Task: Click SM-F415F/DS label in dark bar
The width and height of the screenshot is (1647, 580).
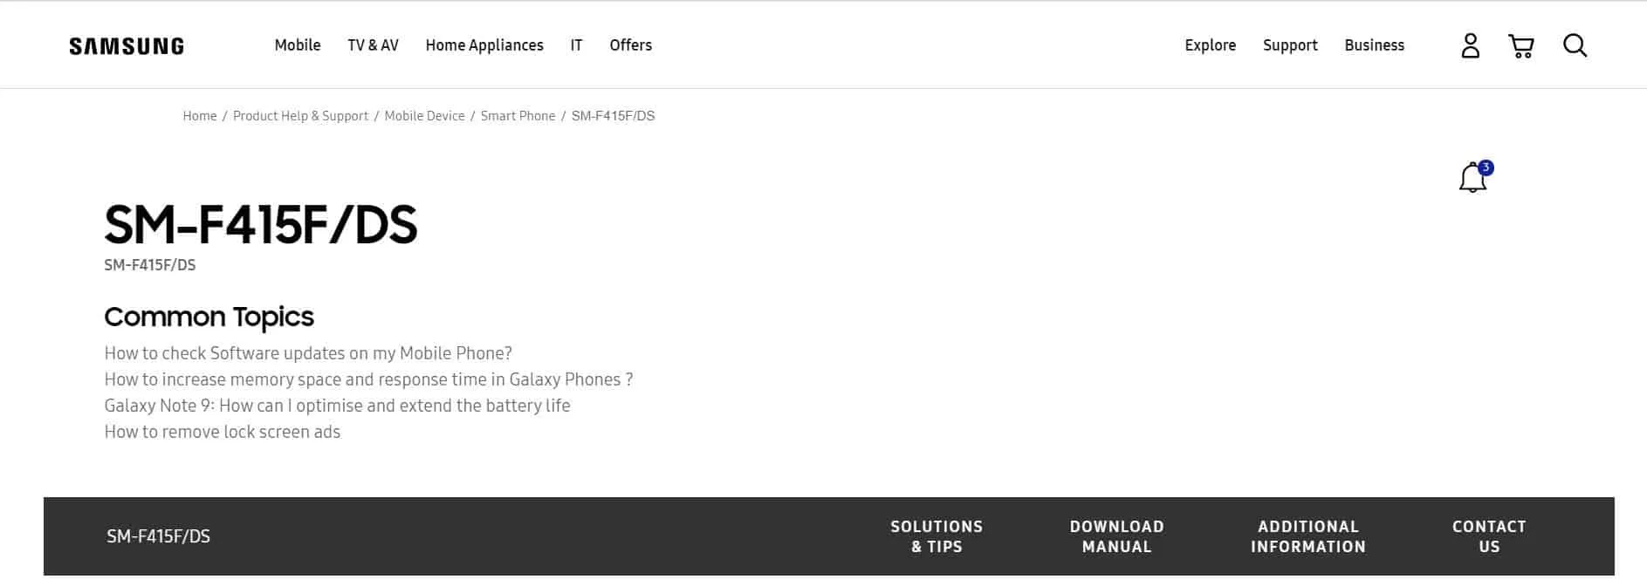Action: 158,536
